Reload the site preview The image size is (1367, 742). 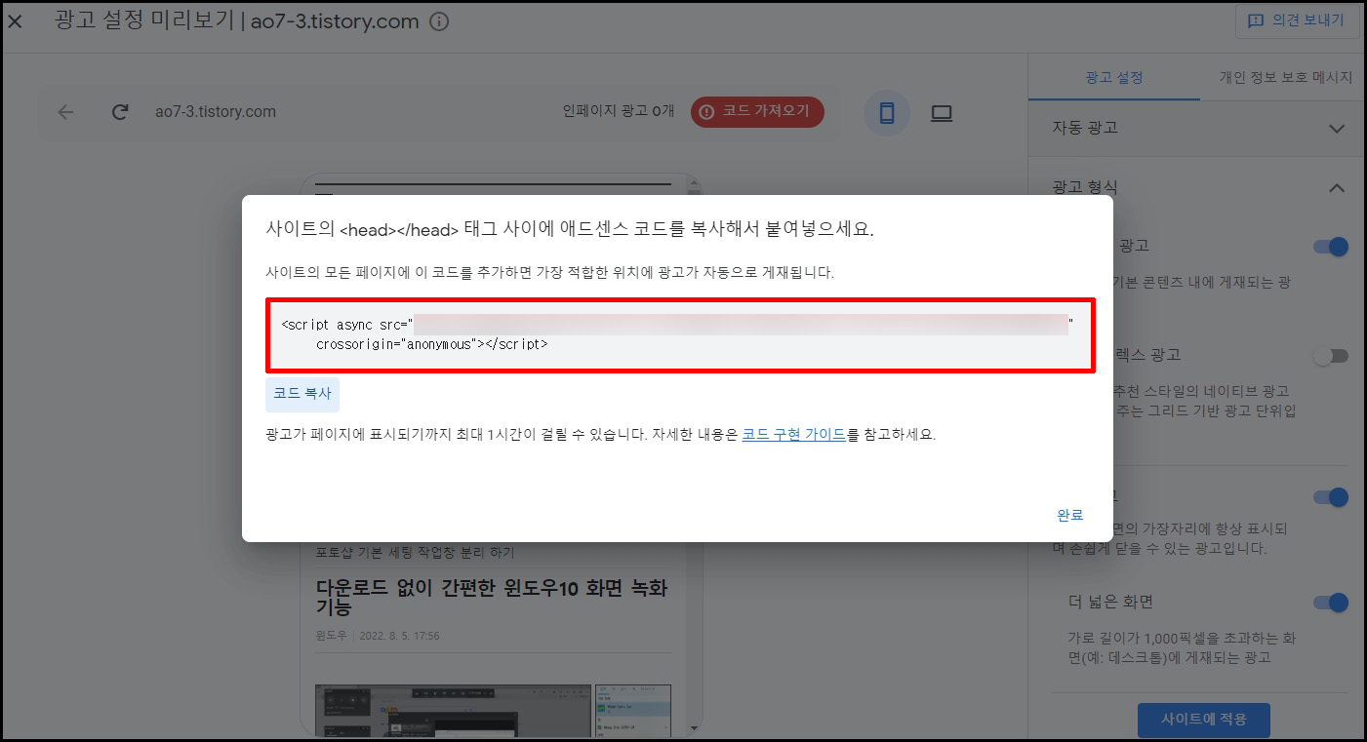coord(120,112)
